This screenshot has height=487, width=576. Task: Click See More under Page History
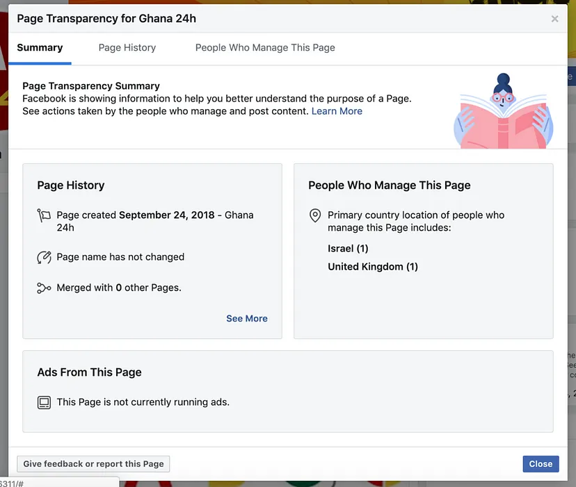coord(247,319)
